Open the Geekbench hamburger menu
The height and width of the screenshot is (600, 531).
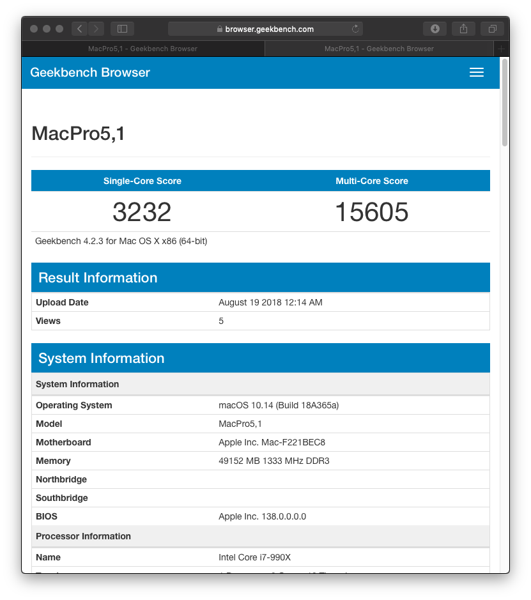pos(477,72)
